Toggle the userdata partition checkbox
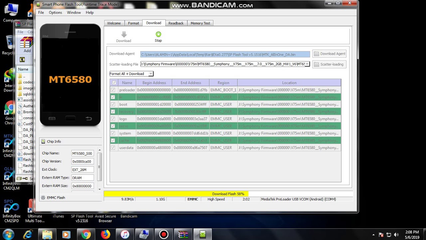426x240 pixels. coord(113,148)
